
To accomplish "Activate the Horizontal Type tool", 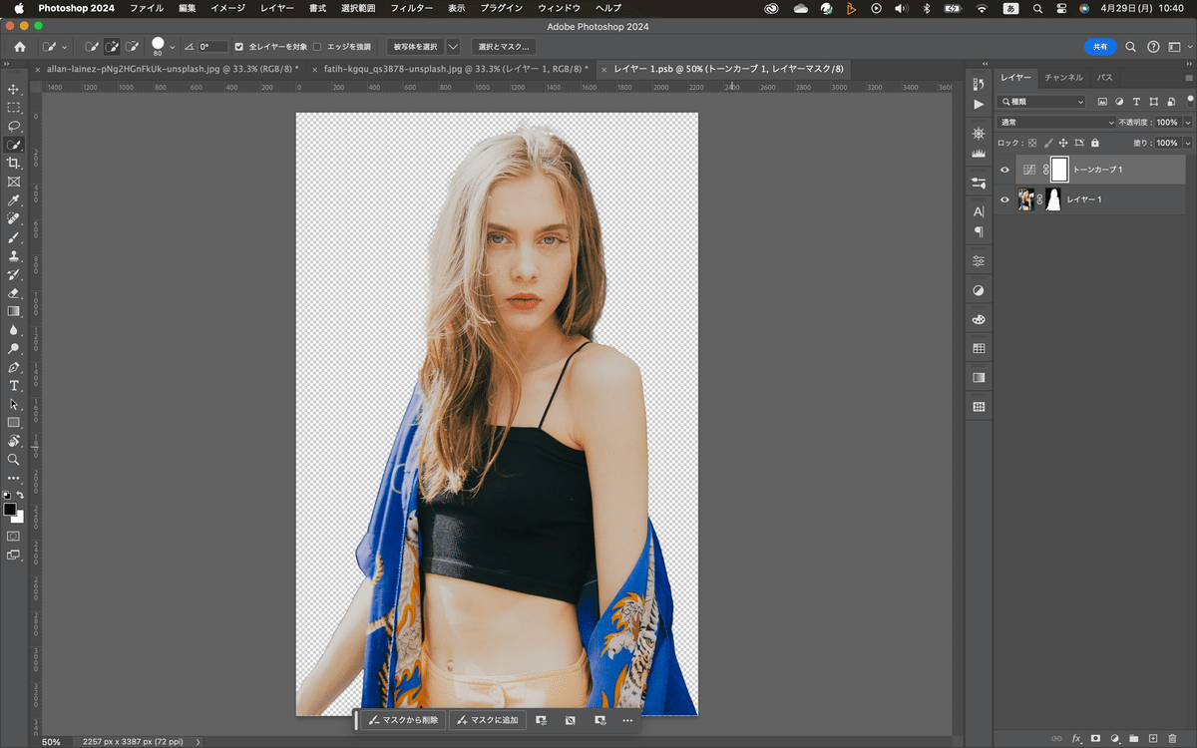I will click(14, 386).
